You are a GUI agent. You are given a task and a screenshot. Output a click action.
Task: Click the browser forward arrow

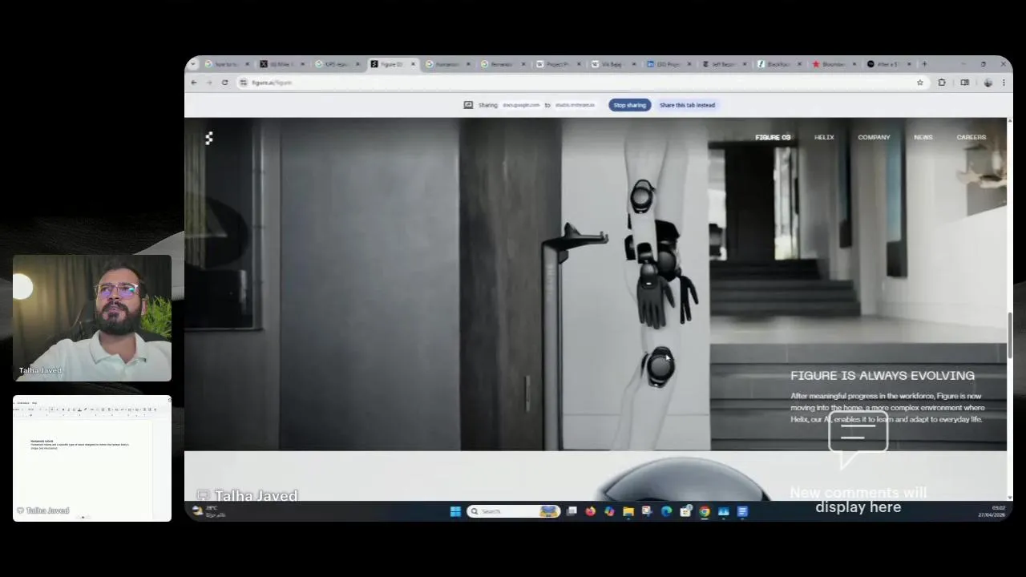click(x=209, y=83)
